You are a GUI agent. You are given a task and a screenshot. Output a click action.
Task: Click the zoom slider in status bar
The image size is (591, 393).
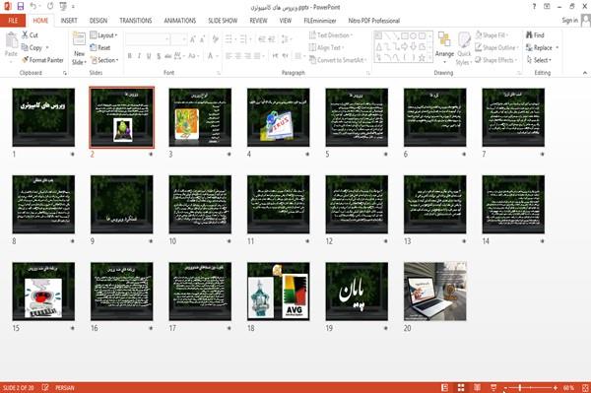pos(531,388)
